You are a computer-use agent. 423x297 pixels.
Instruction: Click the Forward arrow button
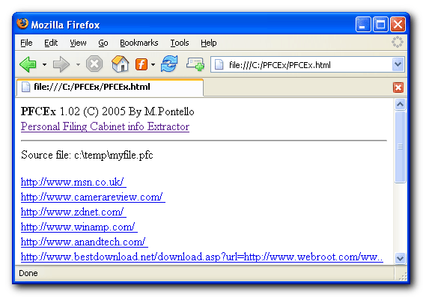(x=61, y=64)
